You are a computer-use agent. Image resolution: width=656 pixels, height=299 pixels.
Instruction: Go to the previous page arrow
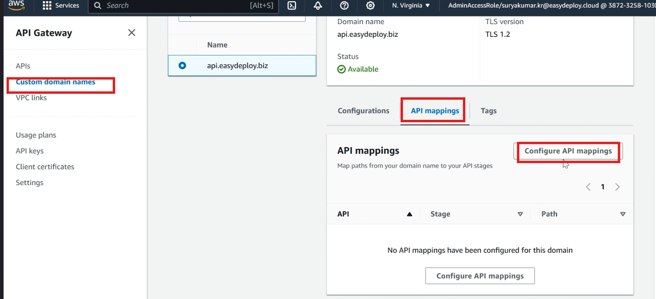588,187
